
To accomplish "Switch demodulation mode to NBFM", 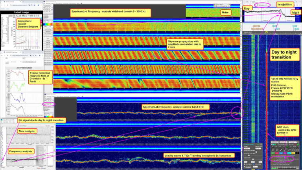I will 295,147.
